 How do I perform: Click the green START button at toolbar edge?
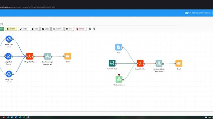click(2, 29)
